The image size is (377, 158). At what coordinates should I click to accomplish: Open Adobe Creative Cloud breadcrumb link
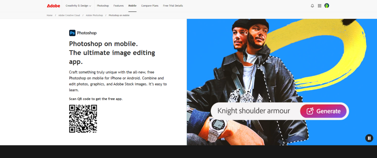70,15
